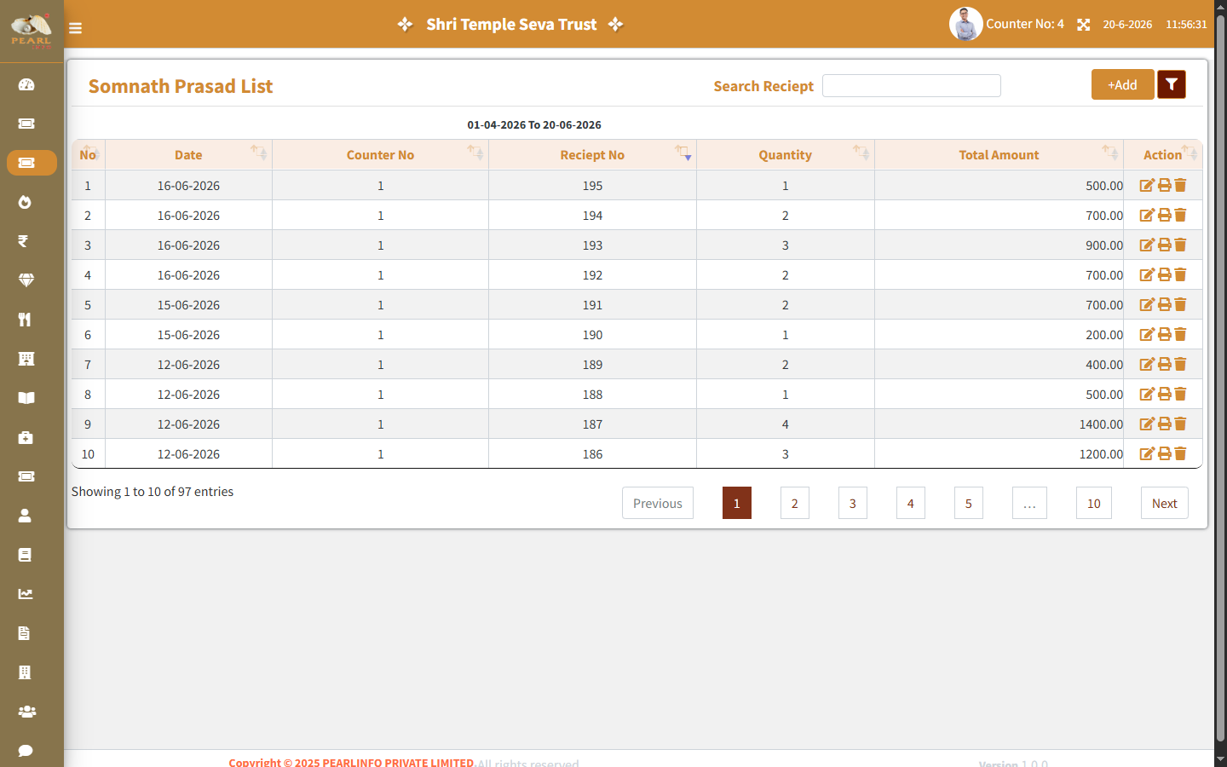Open the chat bubble sidebar icon

coord(26,751)
